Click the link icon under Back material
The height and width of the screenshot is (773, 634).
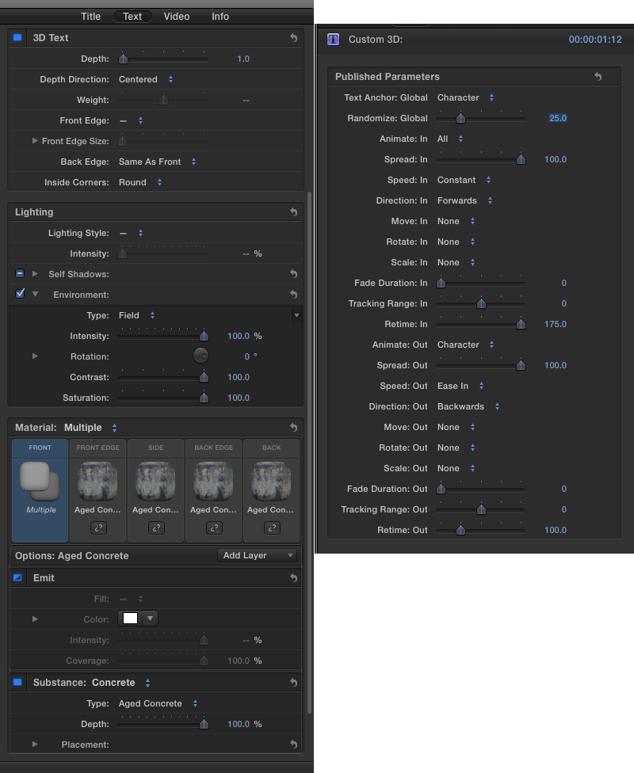(x=272, y=527)
